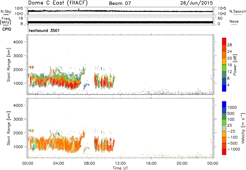The width and height of the screenshot is (246, 170).
Task: Select the '60' Nave tick label
Action: (x=220, y=18)
